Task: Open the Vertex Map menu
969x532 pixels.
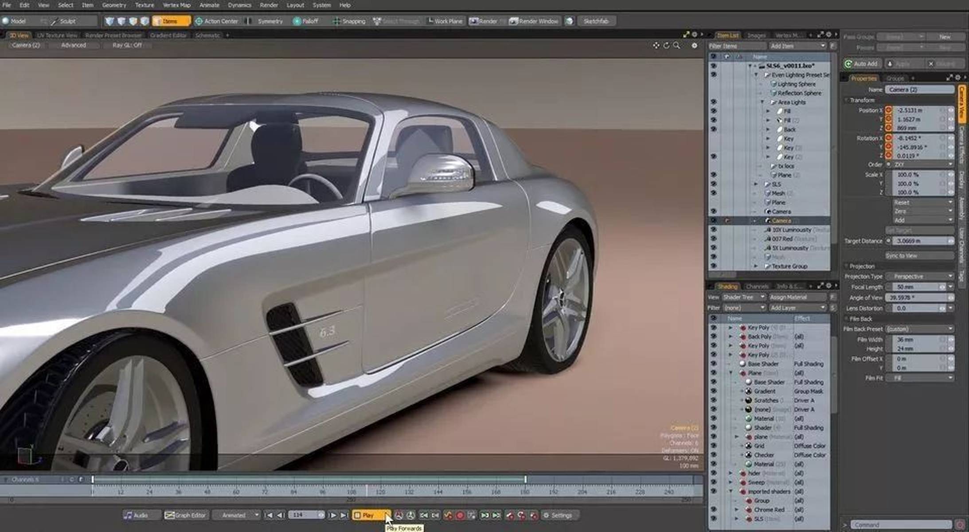Action: point(176,5)
